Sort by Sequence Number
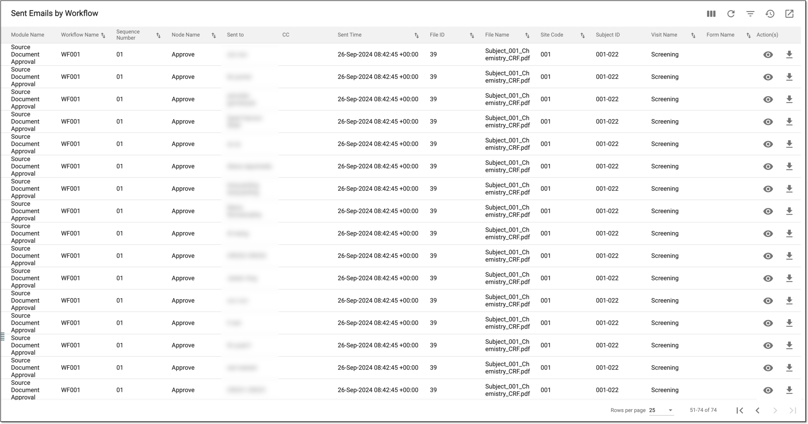808x424 pixels. (158, 35)
